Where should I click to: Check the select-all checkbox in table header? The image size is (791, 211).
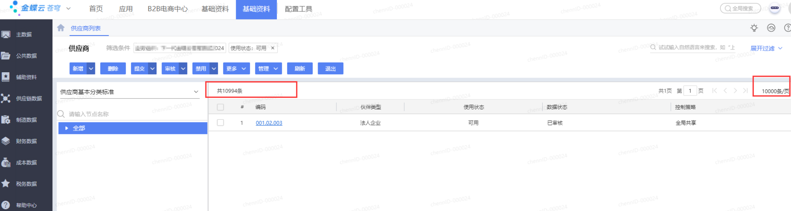click(221, 107)
